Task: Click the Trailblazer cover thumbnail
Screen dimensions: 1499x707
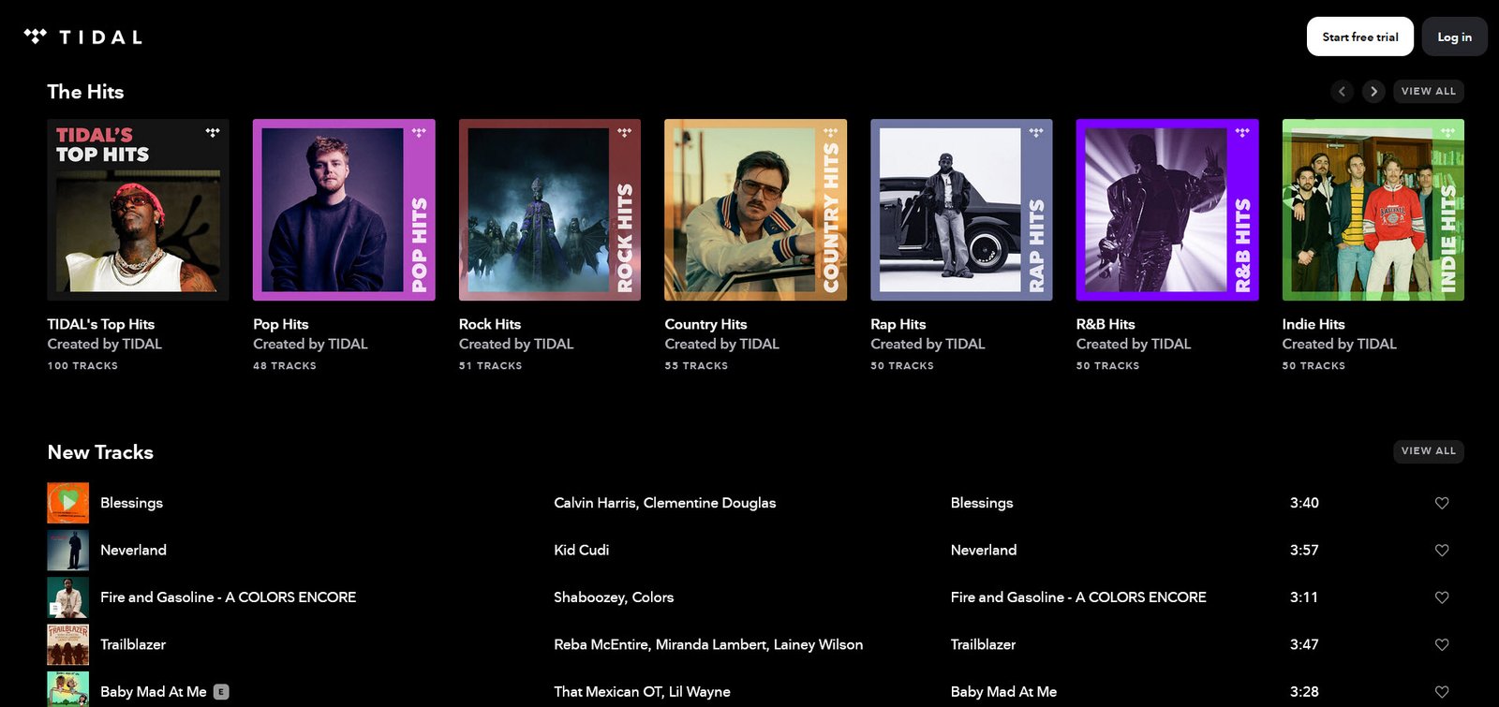Action: (x=68, y=644)
